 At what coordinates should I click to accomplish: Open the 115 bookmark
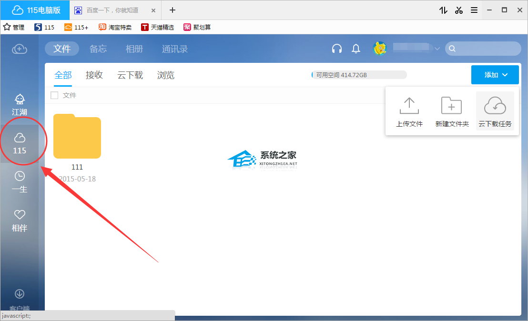(x=44, y=27)
